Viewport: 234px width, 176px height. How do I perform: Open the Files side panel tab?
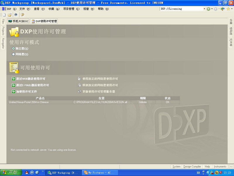(3, 21)
